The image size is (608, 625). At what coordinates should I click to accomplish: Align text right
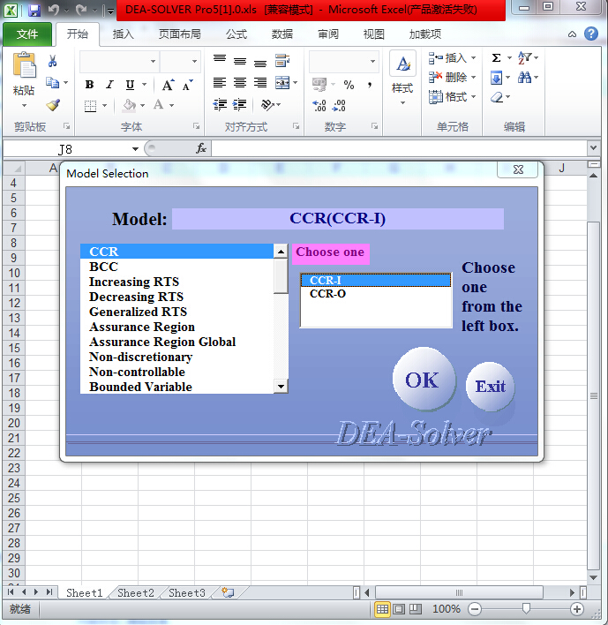[260, 82]
